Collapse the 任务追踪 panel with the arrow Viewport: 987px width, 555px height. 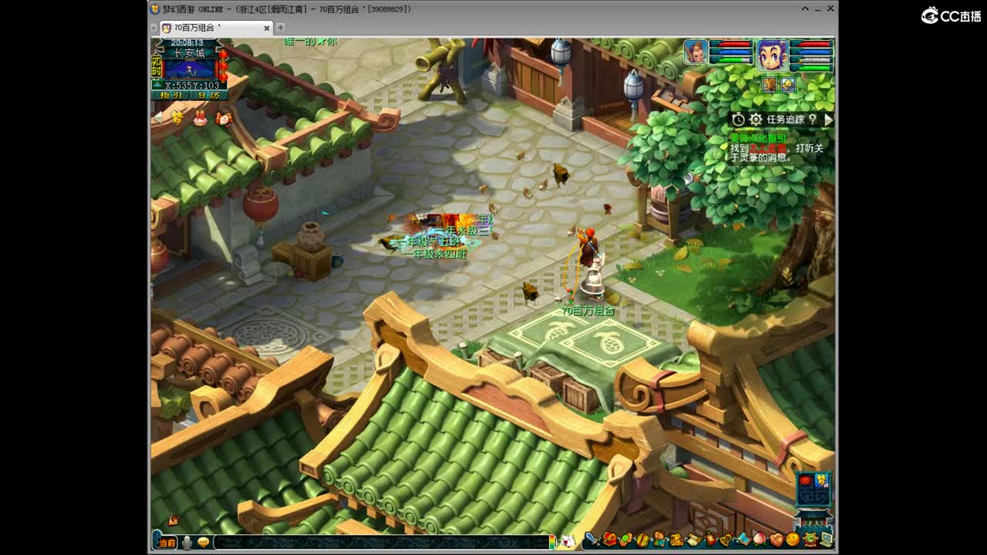point(828,119)
